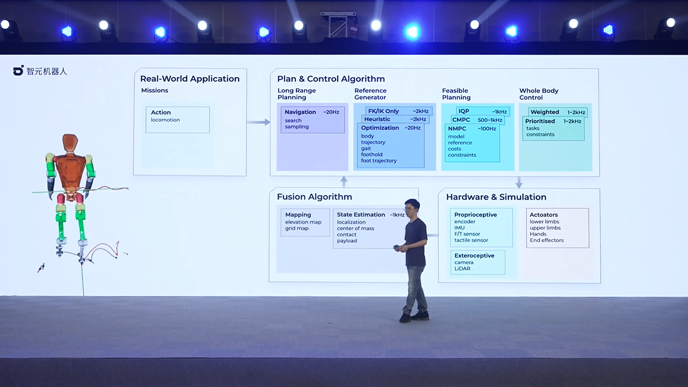The image size is (688, 387).
Task: Click "constraints" under NMPC
Action: pos(462,155)
